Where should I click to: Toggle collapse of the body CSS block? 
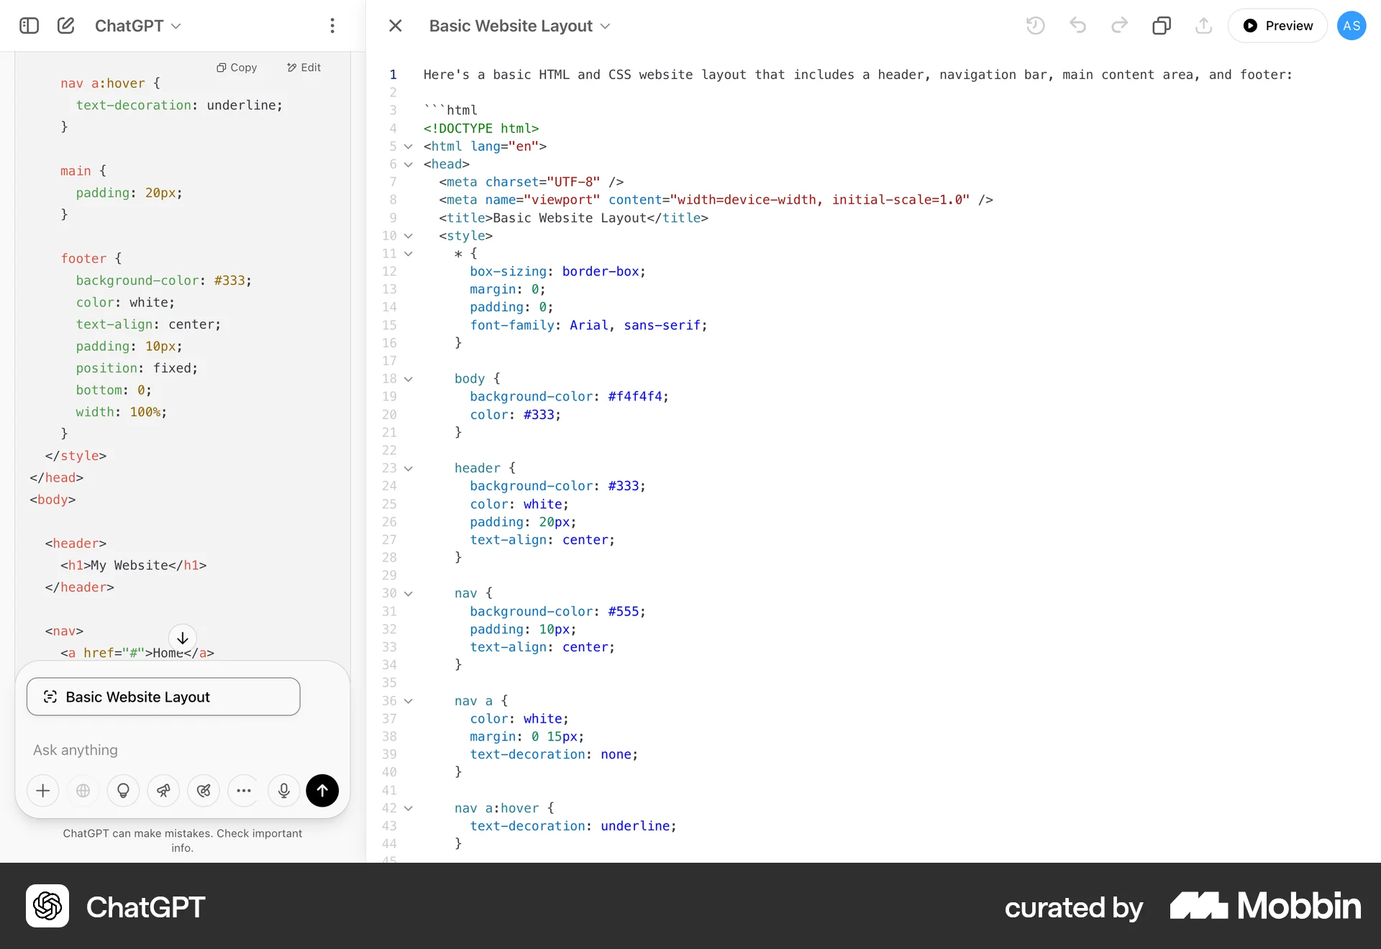pos(409,380)
